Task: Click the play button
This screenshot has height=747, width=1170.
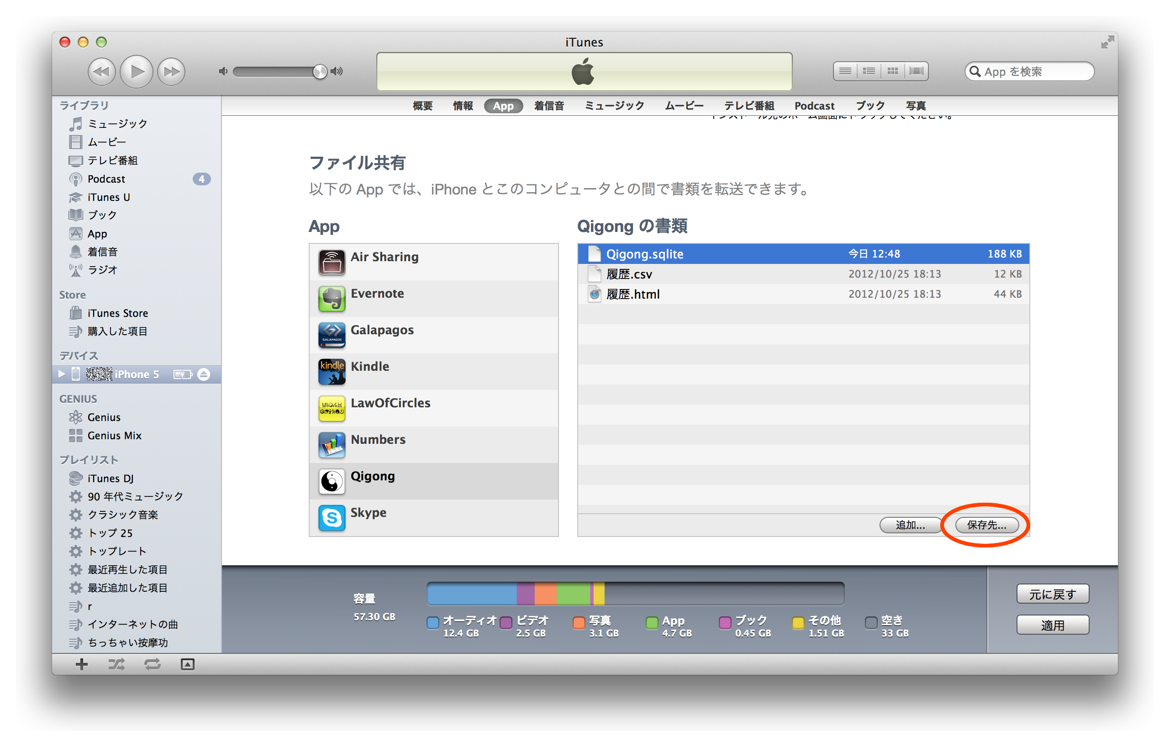Action: point(137,72)
